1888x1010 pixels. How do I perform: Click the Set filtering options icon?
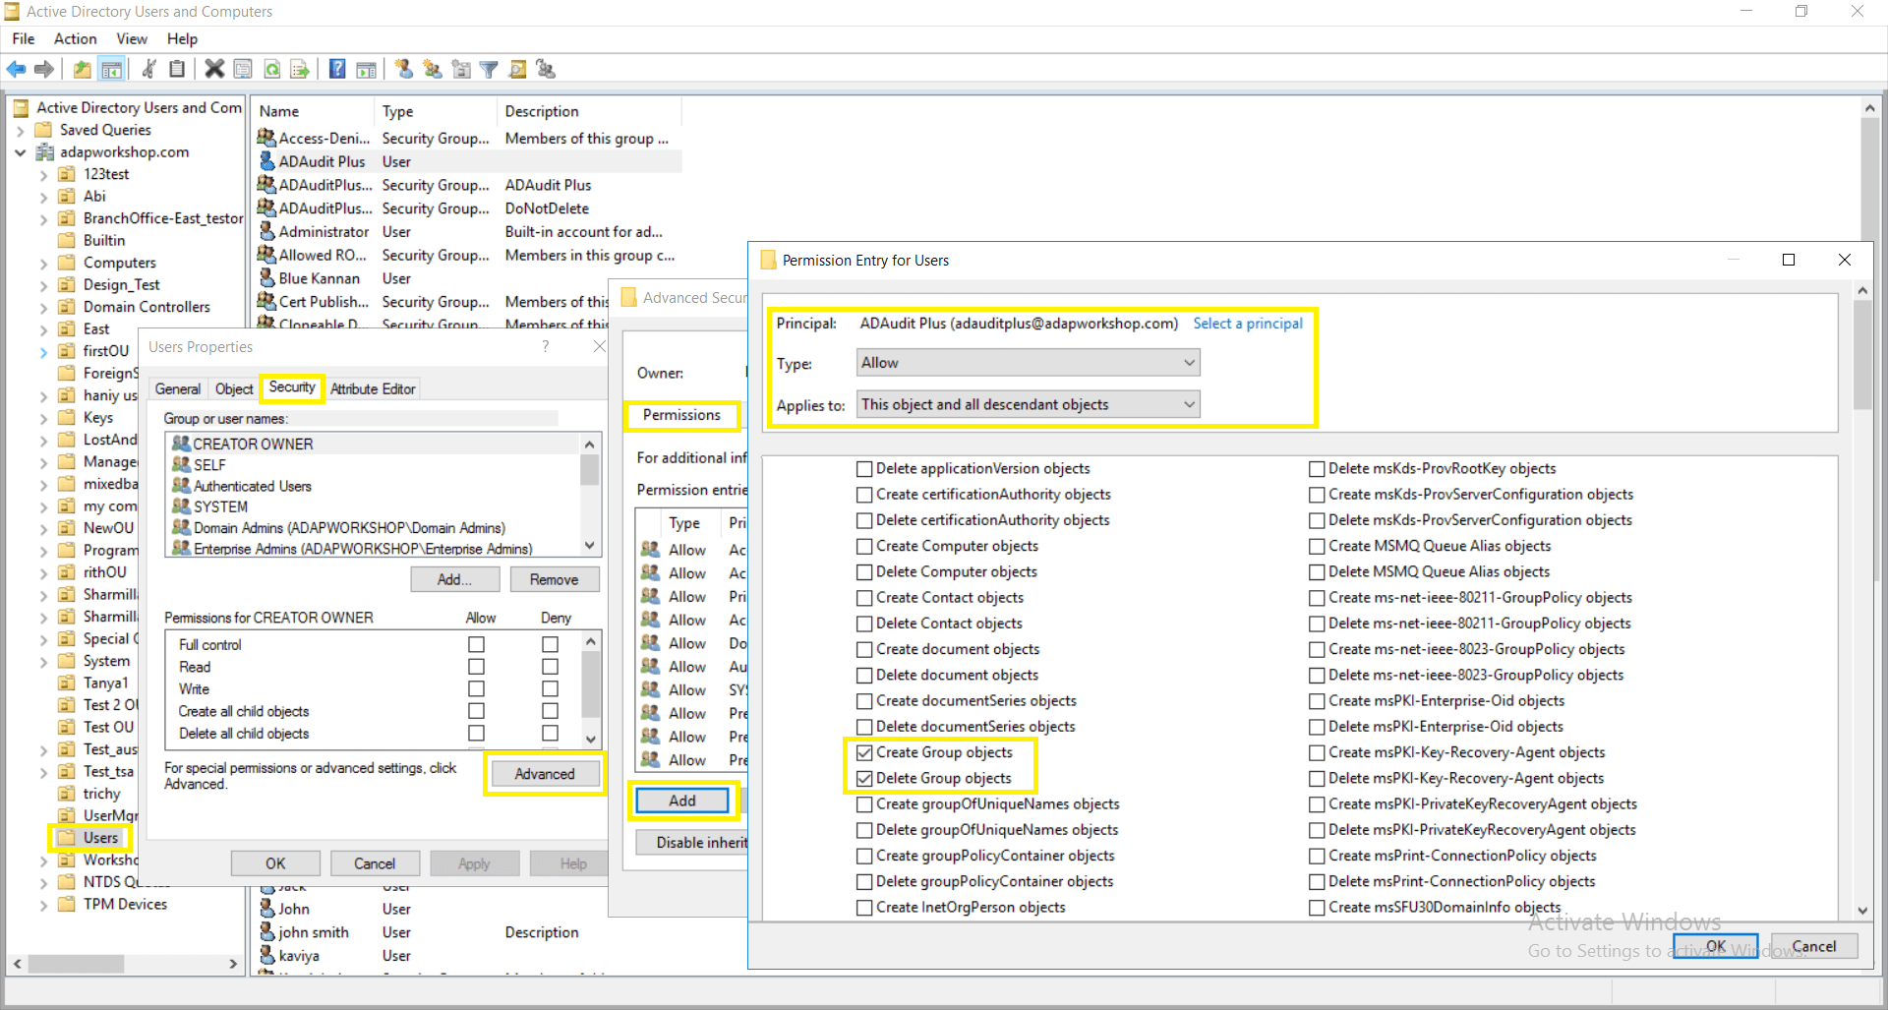pyautogui.click(x=490, y=69)
